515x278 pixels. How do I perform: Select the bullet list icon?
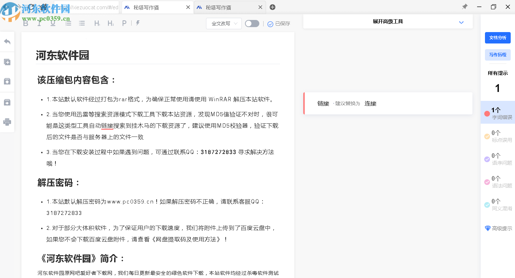pyautogui.click(x=82, y=23)
